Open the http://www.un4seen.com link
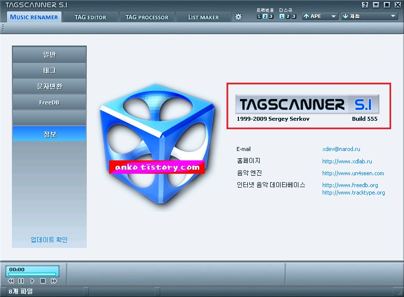The height and width of the screenshot is (297, 404). (x=353, y=173)
